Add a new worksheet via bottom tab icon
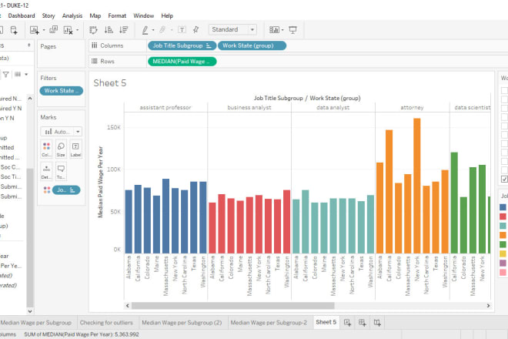508x339 pixels. [347, 323]
